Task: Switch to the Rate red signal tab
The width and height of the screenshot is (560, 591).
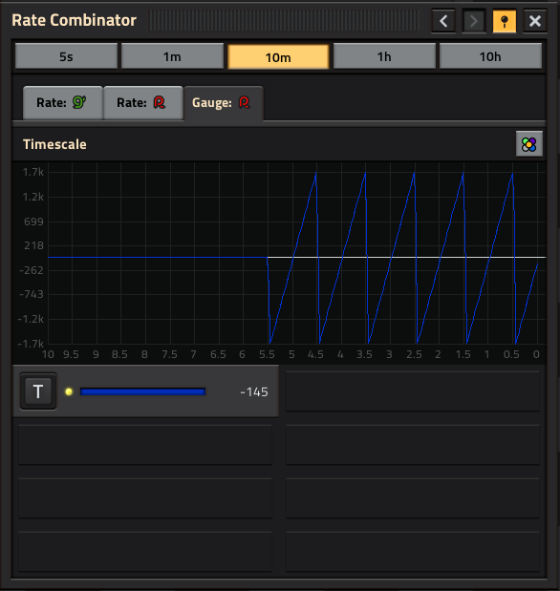Action: click(143, 103)
